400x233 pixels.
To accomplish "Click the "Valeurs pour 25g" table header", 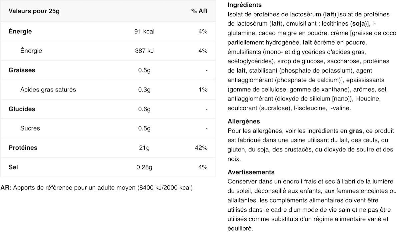I will [x=34, y=11].
